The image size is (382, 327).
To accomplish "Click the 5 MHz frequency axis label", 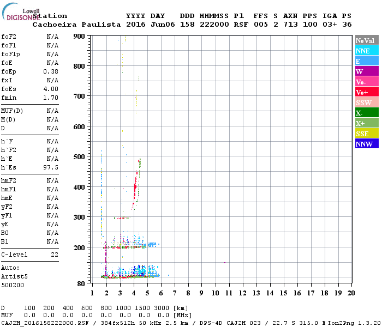I will pos(147,293).
